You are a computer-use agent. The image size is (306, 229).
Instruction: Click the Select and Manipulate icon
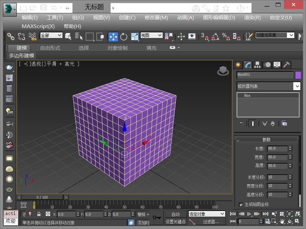coord(181,36)
